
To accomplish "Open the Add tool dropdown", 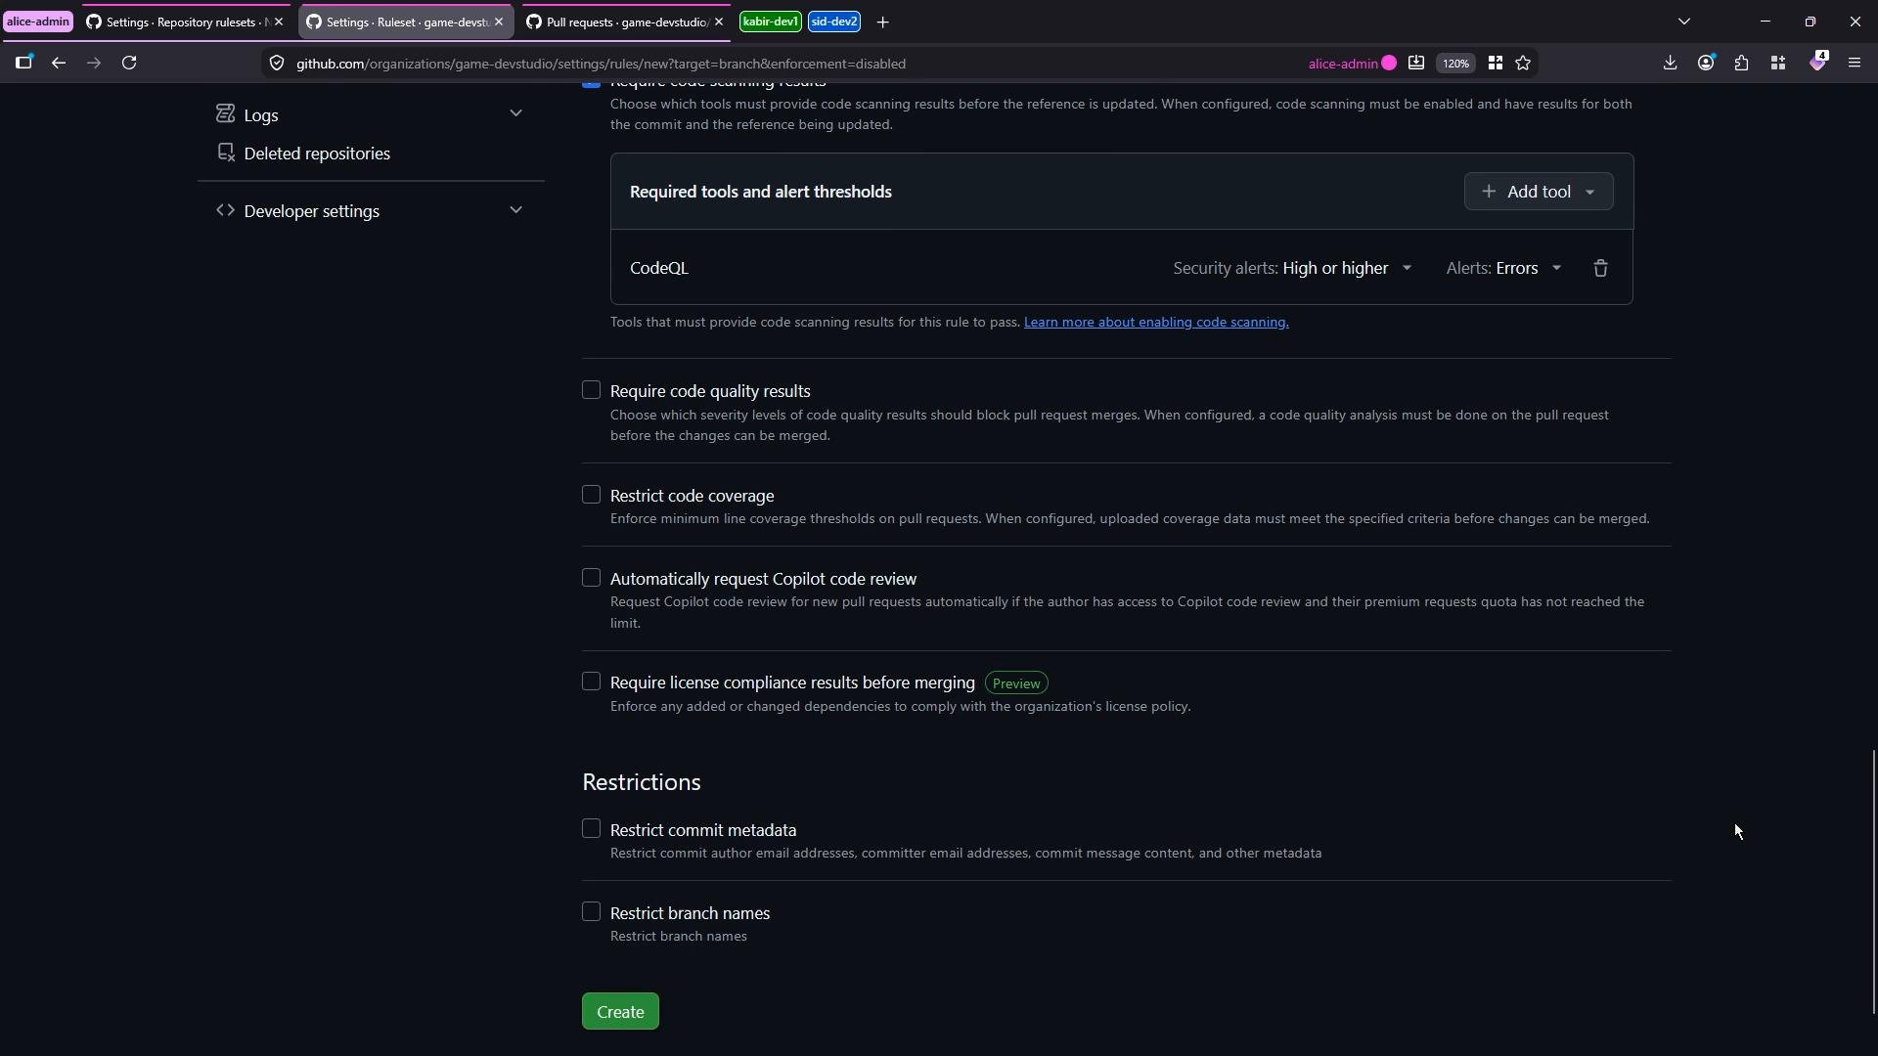I will click(x=1538, y=192).
